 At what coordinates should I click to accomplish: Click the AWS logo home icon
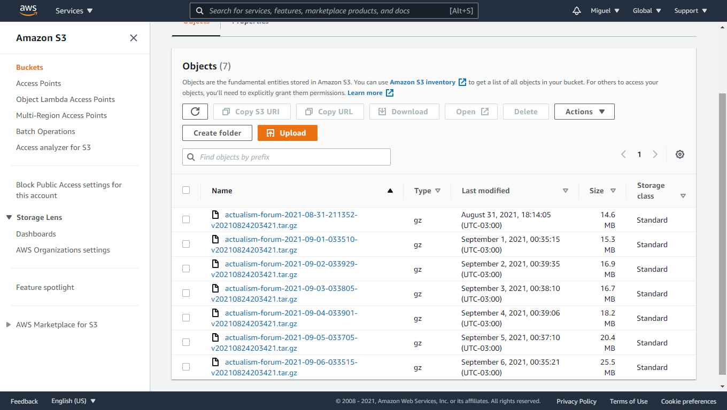28,10
